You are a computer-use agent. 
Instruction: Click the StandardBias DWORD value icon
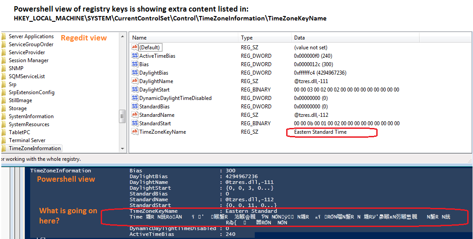[134, 107]
